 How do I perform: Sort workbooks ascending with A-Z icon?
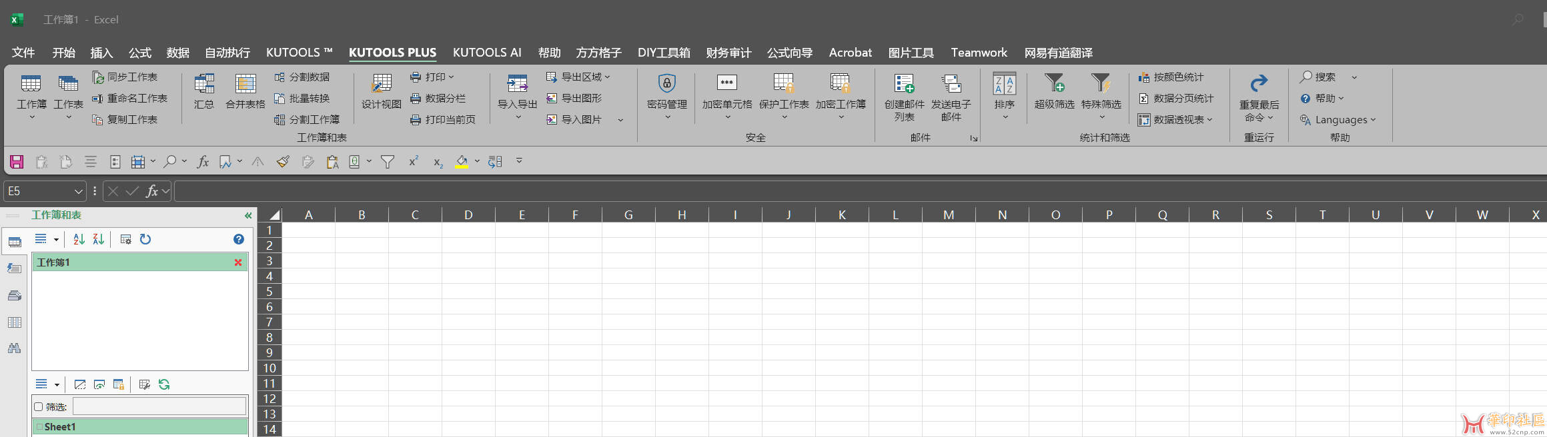[x=79, y=239]
